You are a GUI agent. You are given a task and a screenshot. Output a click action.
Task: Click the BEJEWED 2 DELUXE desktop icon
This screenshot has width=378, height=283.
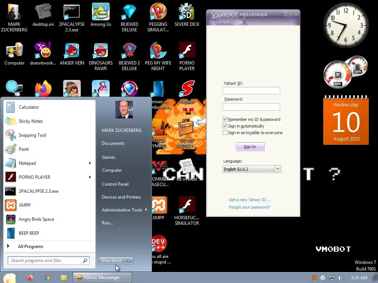(130, 56)
